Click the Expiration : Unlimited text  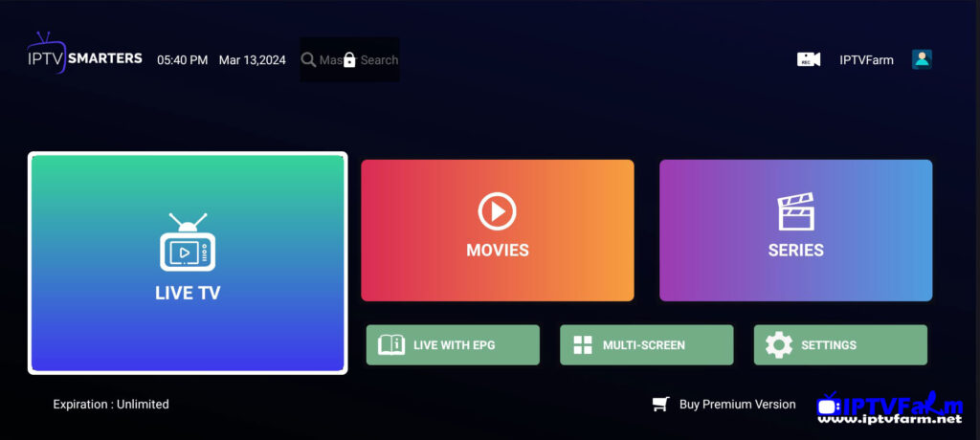(111, 405)
